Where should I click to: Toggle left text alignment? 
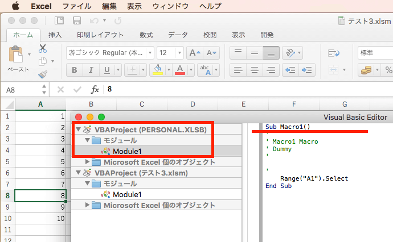(x=238, y=70)
